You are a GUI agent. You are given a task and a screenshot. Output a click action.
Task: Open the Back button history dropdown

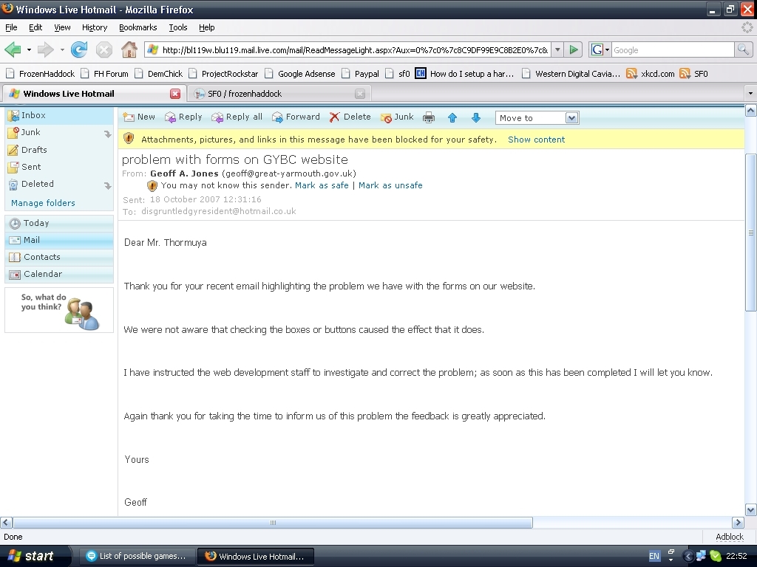tap(29, 49)
